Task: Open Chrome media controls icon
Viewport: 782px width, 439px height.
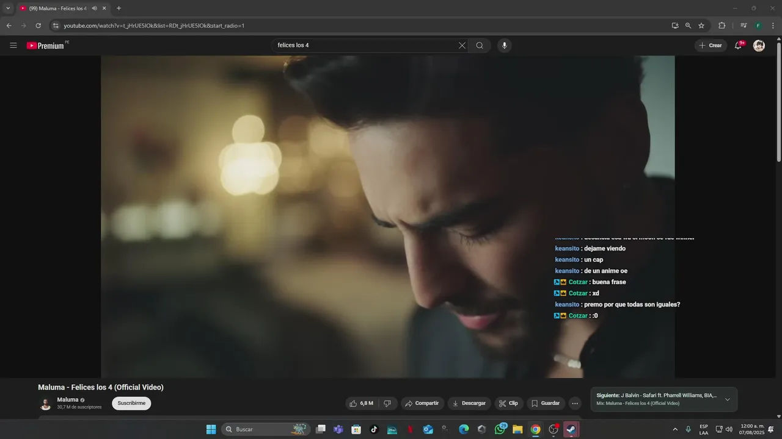Action: tap(744, 26)
